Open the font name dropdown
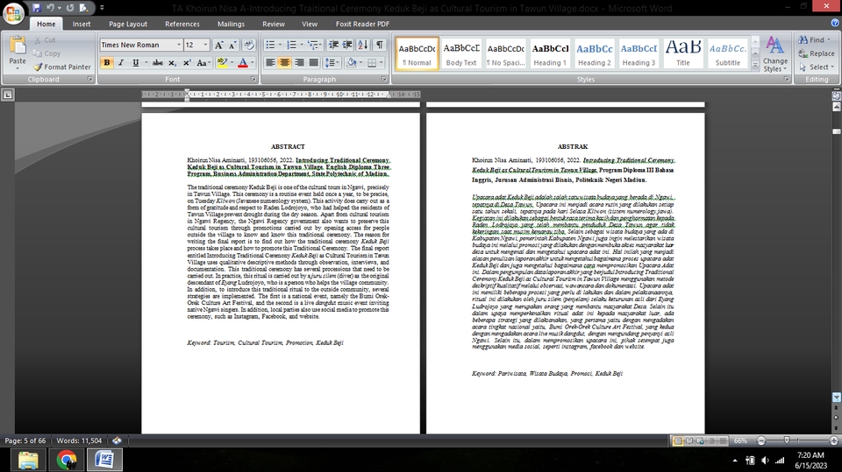 tap(179, 45)
